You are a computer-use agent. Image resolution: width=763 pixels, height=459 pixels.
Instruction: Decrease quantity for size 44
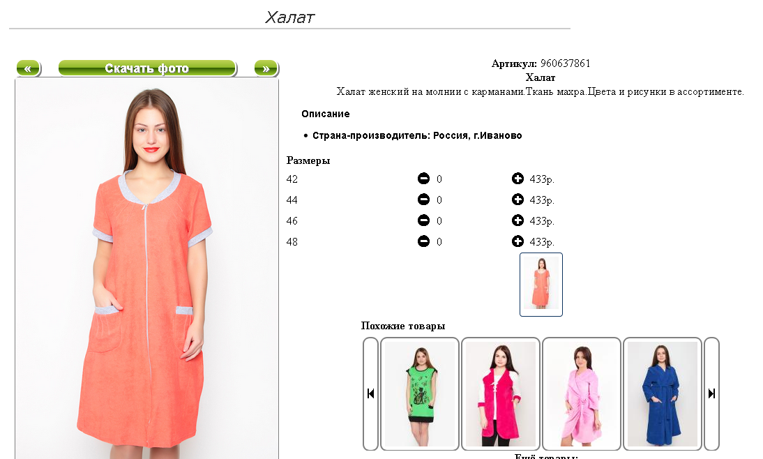coord(423,200)
